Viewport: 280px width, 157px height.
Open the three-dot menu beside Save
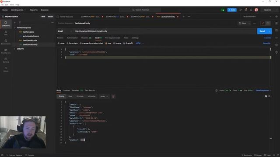pos(255,23)
